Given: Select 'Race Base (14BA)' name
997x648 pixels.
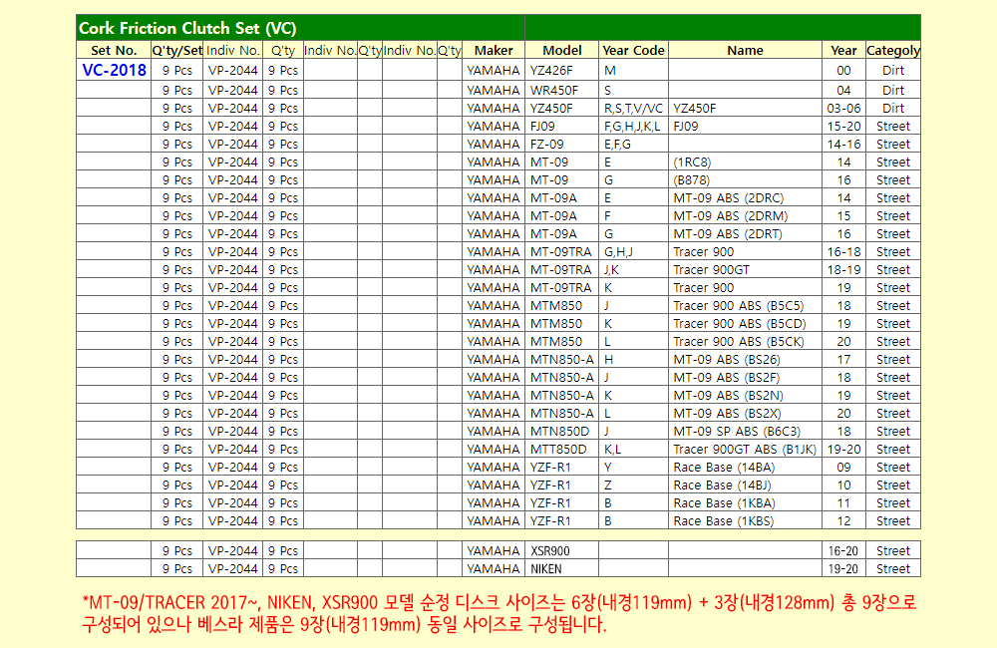Looking at the screenshot, I should (724, 468).
